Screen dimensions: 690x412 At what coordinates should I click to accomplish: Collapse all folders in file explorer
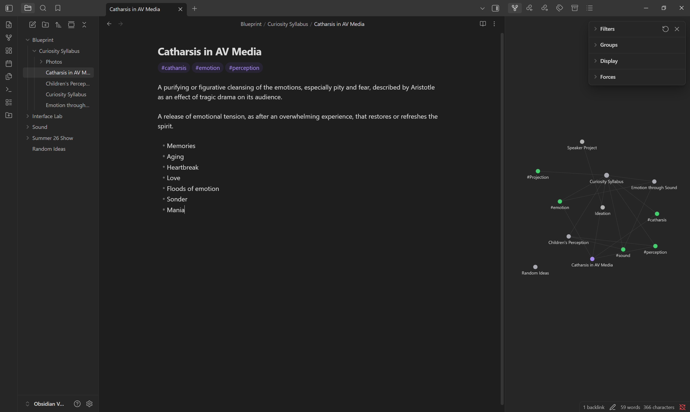(84, 25)
